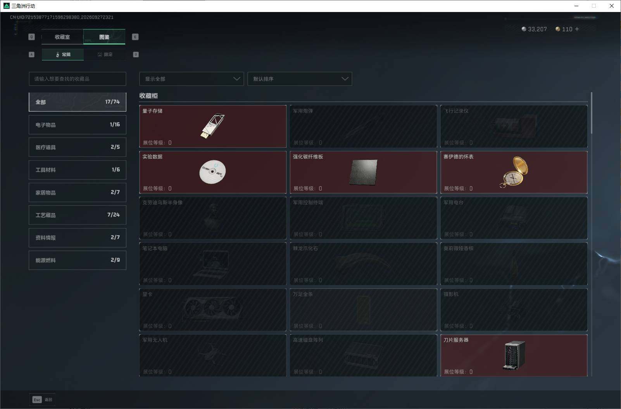The image size is (621, 409).
Task: Switch to the 图鉴 tab
Action: pos(104,37)
